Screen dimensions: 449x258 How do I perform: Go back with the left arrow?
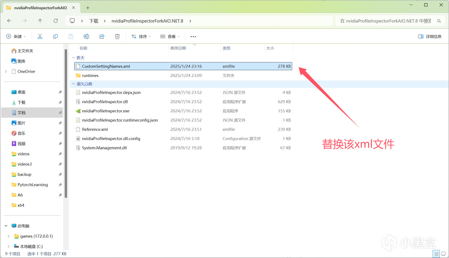9,21
